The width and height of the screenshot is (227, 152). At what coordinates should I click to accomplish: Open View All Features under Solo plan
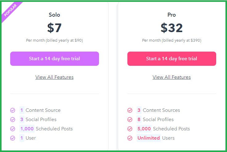54,77
